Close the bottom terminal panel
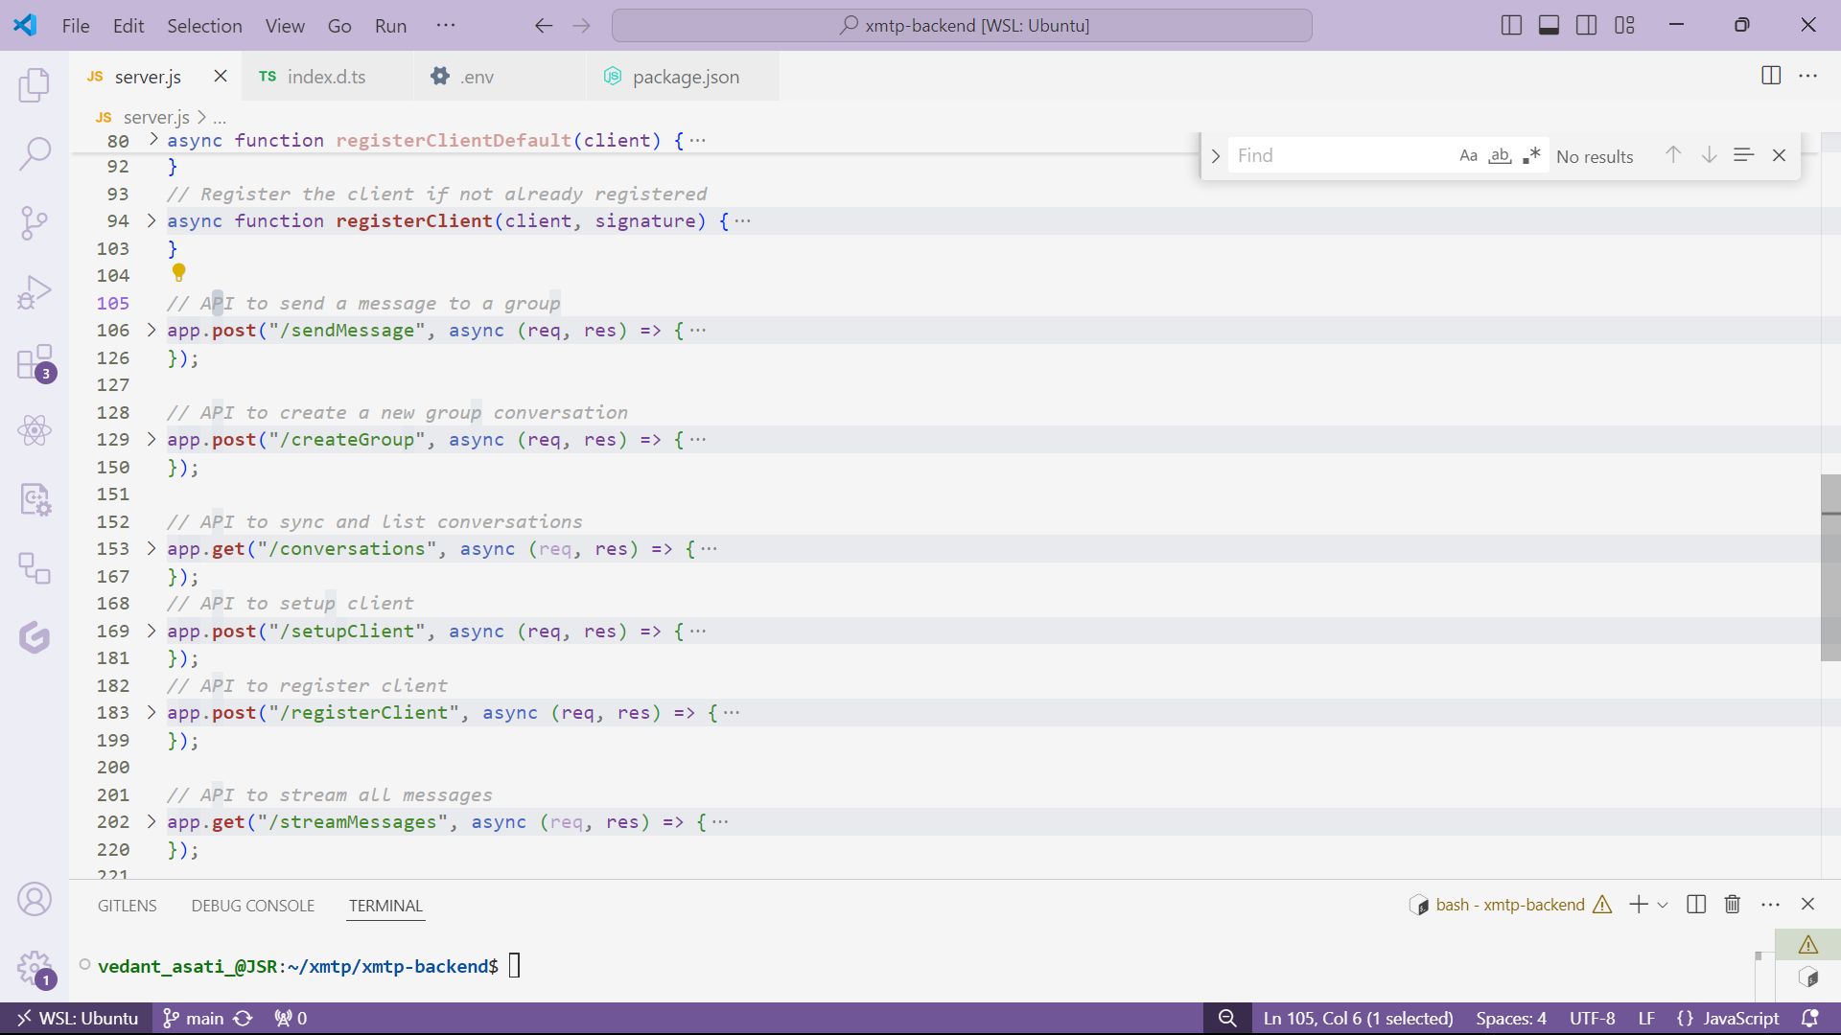This screenshot has height=1035, width=1841. [x=1807, y=904]
